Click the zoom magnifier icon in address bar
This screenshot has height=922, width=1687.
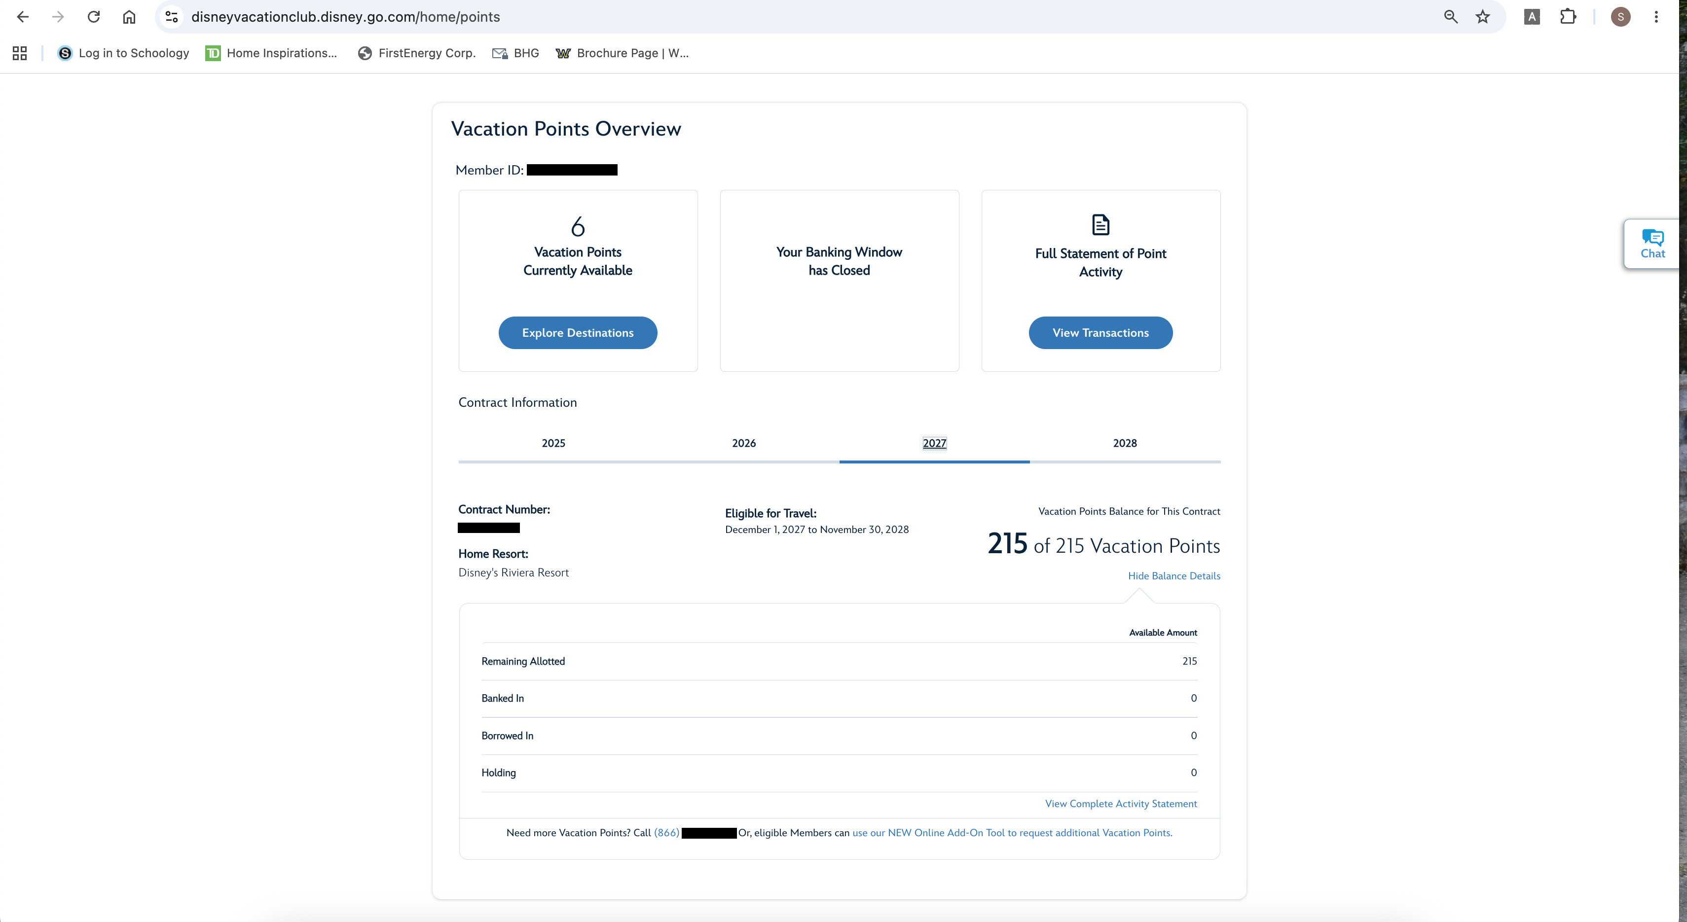1451,17
